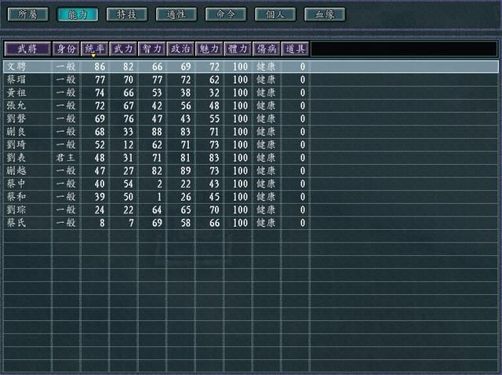Image resolution: width=502 pixels, height=375 pixels.
Task: Select officer 蒯越 row
Action: [x=16, y=169]
